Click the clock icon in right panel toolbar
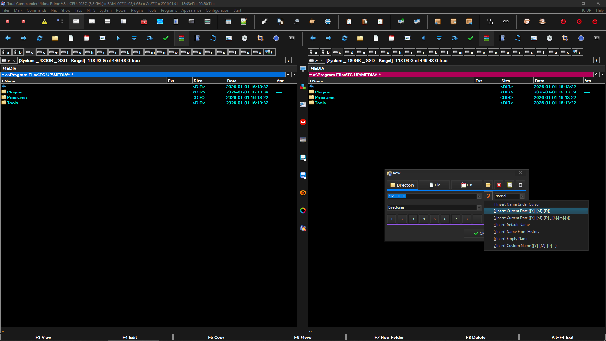This screenshot has height=341, width=606. click(550, 38)
